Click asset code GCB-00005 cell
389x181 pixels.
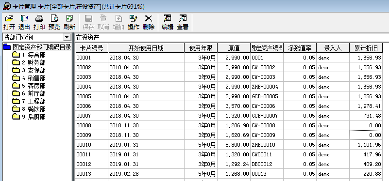pyautogui.click(x=267, y=96)
